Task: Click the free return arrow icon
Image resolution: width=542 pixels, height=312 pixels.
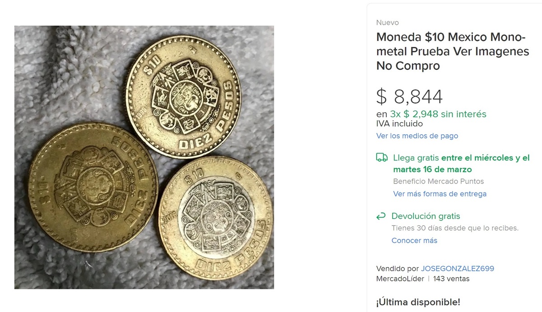Action: click(x=381, y=216)
